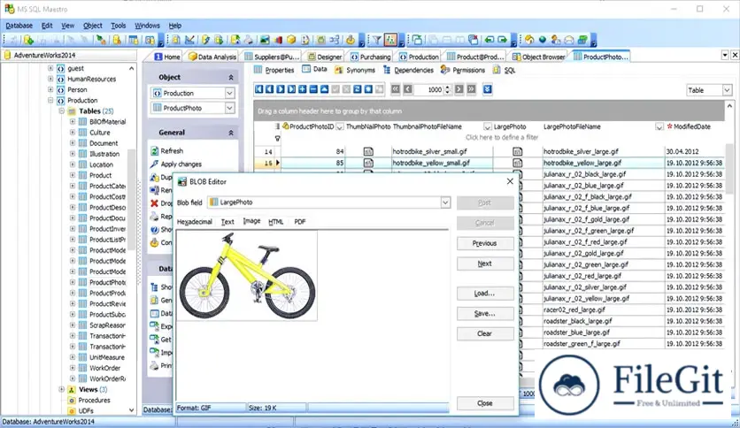The width and height of the screenshot is (740, 428).
Task: Switch to the Object Browser tab
Action: point(538,57)
